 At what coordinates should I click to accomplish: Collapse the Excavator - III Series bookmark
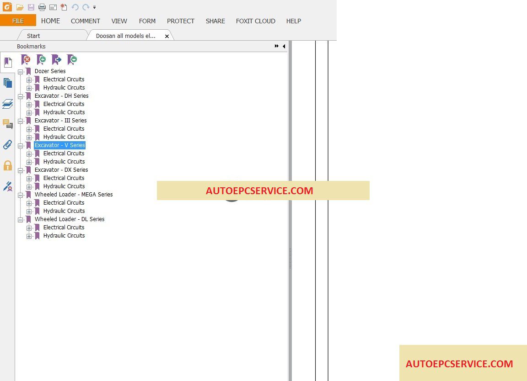(21, 121)
